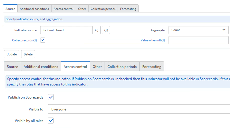The height and width of the screenshot is (130, 230).
Task: Disable the Visible by all roles checkbox
Action: tap(51, 121)
